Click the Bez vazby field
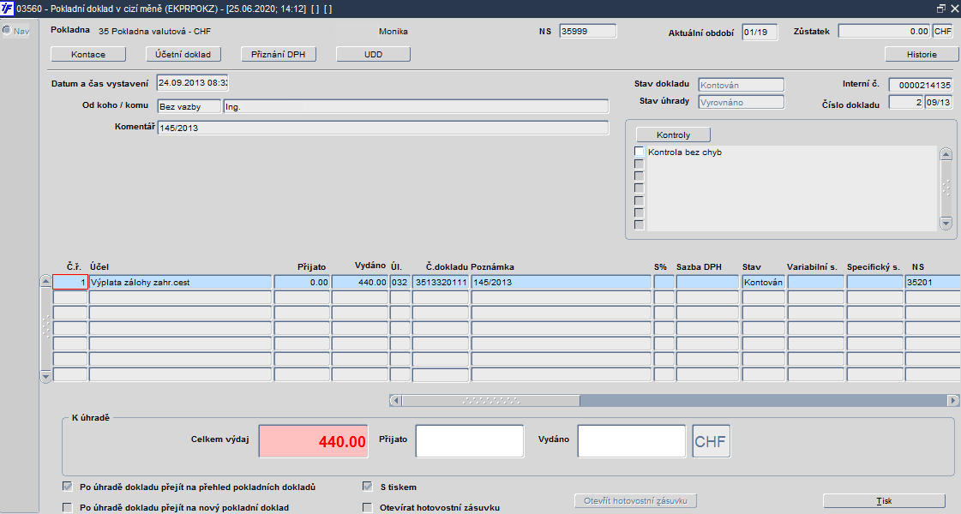This screenshot has height=514, width=961. (x=189, y=106)
